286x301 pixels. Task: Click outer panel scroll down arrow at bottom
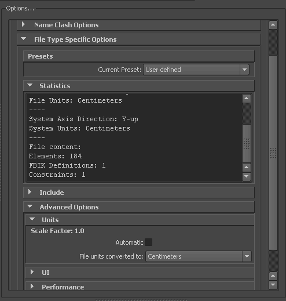tap(273, 285)
